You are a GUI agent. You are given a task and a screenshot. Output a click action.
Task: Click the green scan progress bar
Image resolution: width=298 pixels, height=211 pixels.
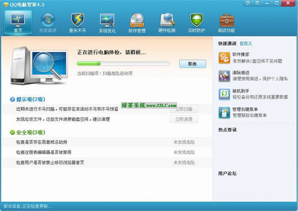123,63
